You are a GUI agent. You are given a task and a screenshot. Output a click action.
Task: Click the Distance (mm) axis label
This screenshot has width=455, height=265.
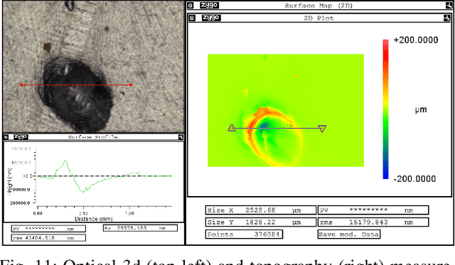pos(94,219)
